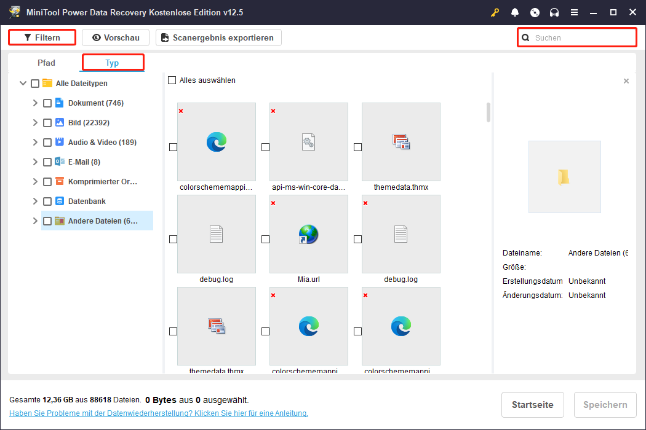Click the magnifier icon in search box
Screen dimensions: 646x430
[525, 38]
